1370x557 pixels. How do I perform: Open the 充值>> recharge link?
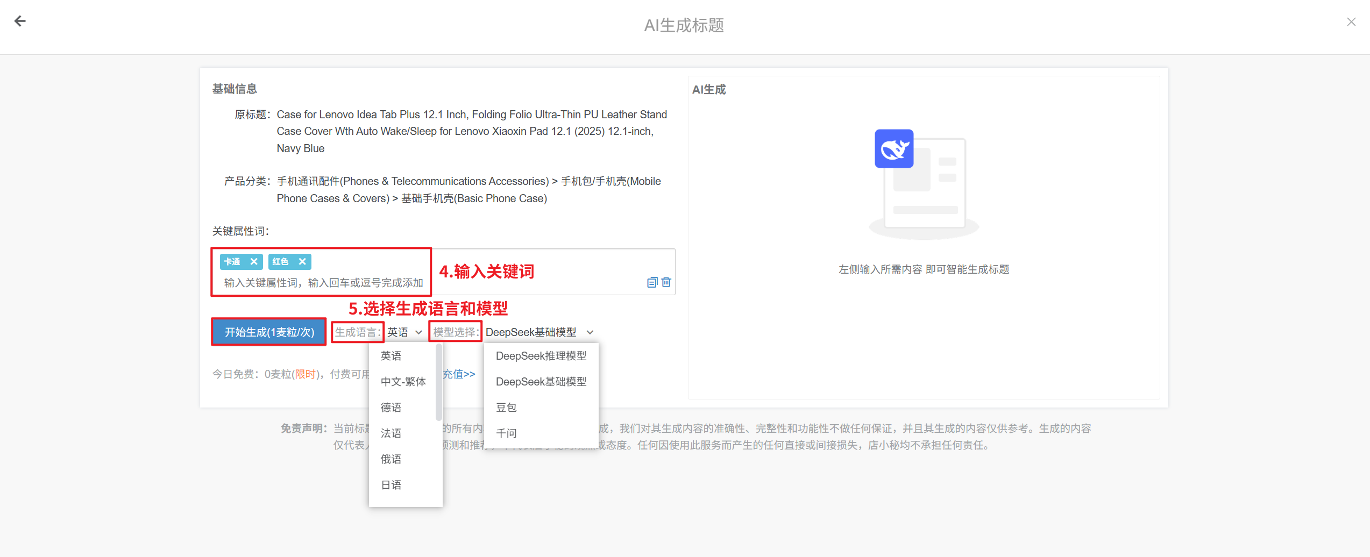tap(459, 374)
